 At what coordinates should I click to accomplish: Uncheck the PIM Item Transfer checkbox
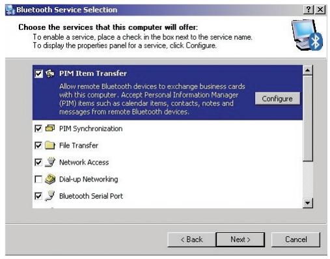(38, 74)
